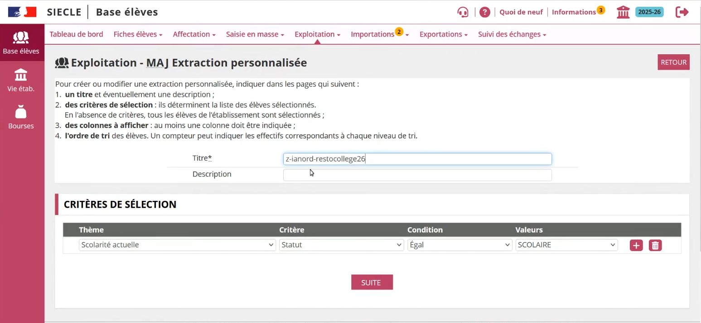Screen dimensions: 701x323
Task: Click the Thème column header
Action: [x=91, y=230]
